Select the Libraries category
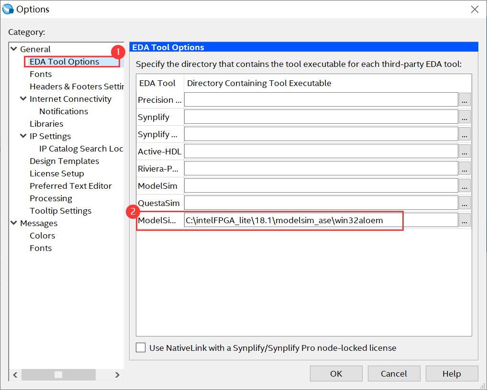 pos(46,123)
